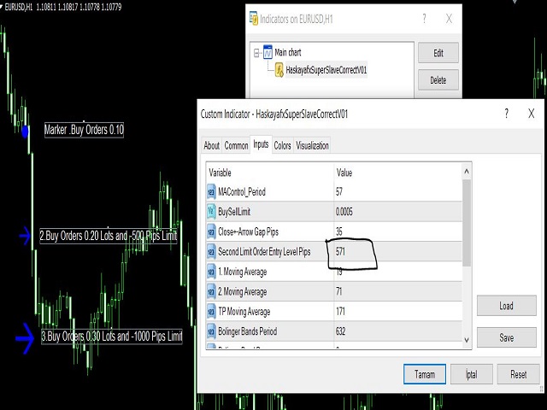The width and height of the screenshot is (547, 410).
Task: Click the MAControl_Period variable icon
Action: click(x=211, y=191)
